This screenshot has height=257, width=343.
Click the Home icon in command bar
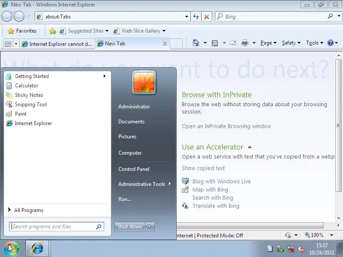[196, 43]
